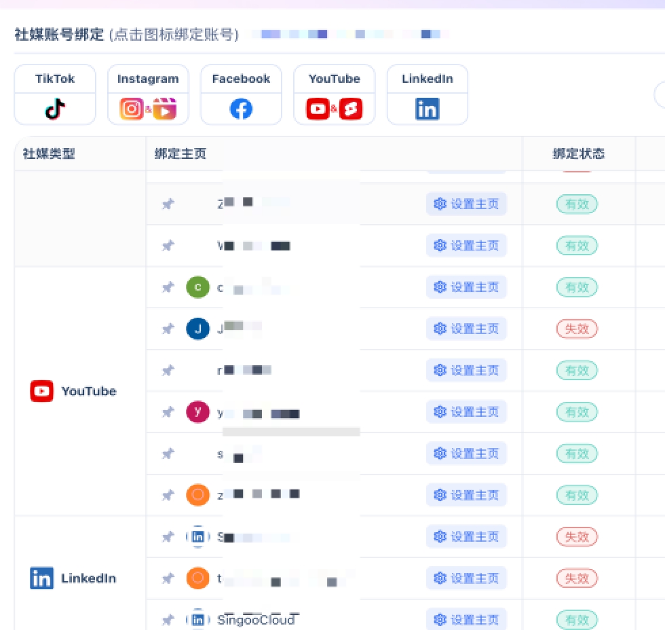The width and height of the screenshot is (665, 630).
Task: Click the 失效 status on the blue J row
Action: coord(577,329)
